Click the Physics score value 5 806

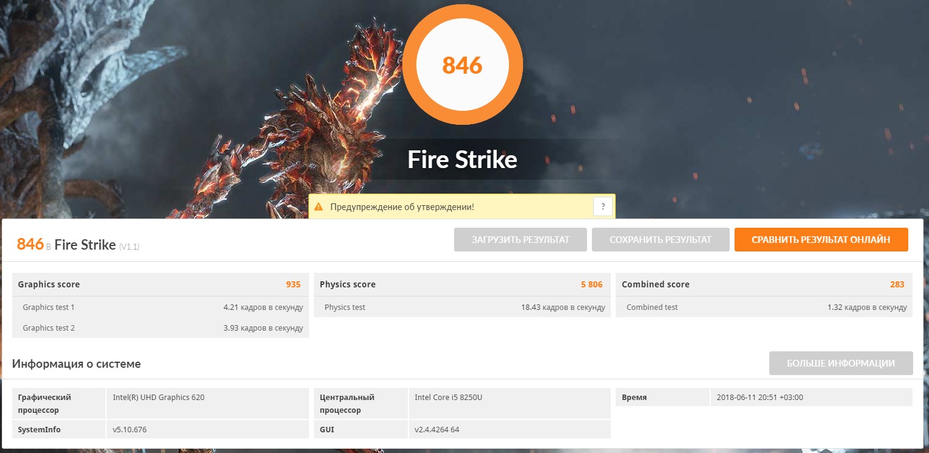click(591, 284)
